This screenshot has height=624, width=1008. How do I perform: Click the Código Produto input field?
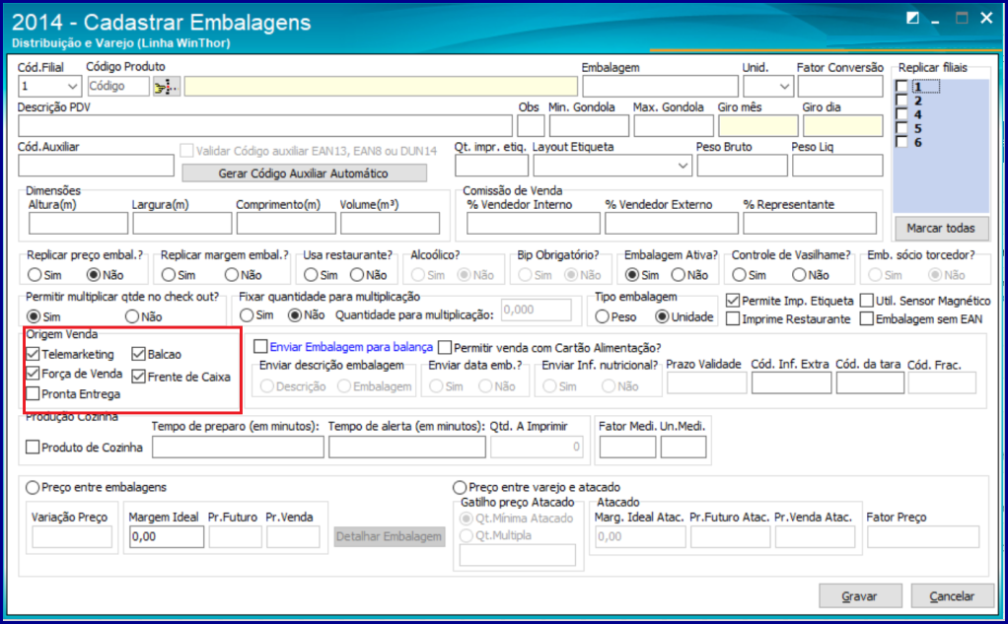[x=117, y=86]
